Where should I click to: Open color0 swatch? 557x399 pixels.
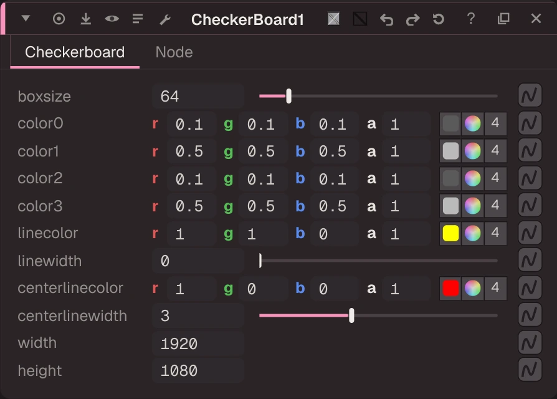tap(450, 123)
